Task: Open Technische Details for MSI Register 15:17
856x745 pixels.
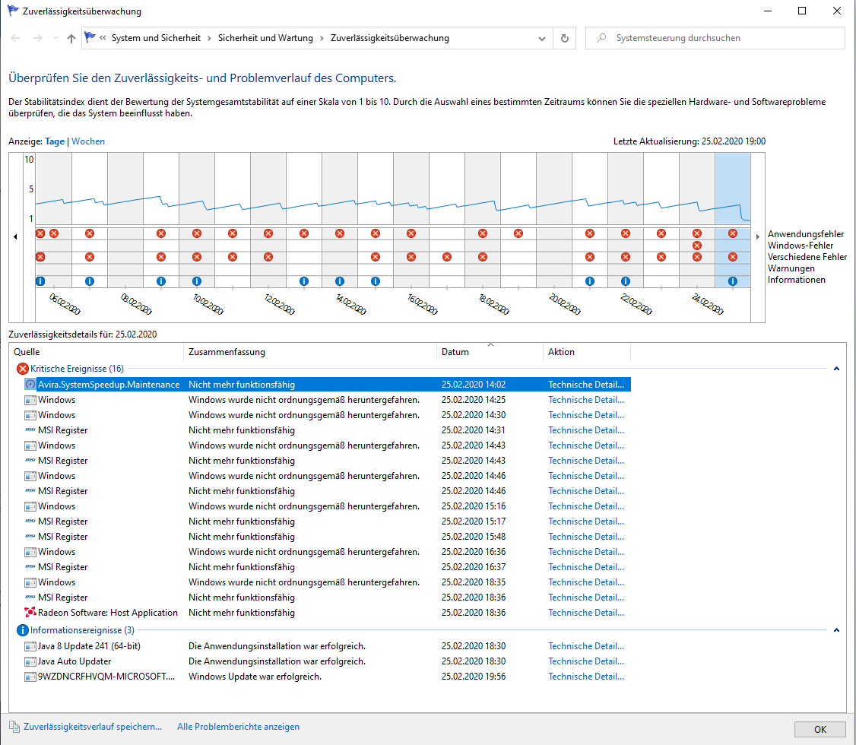Action: 586,521
